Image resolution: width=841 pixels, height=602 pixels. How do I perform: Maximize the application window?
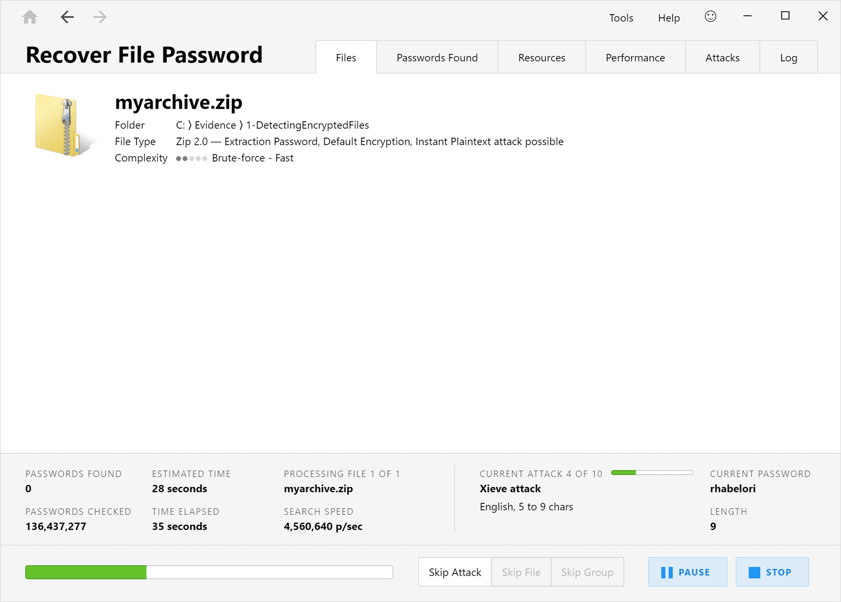coord(785,16)
